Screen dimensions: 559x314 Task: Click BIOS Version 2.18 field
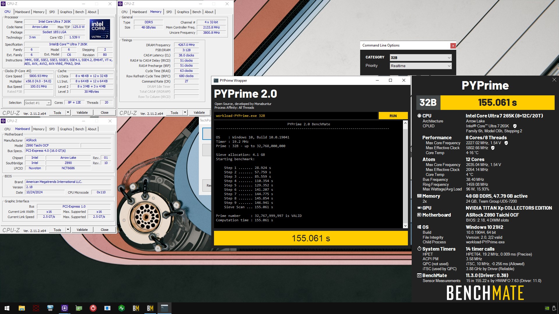tap(68, 187)
